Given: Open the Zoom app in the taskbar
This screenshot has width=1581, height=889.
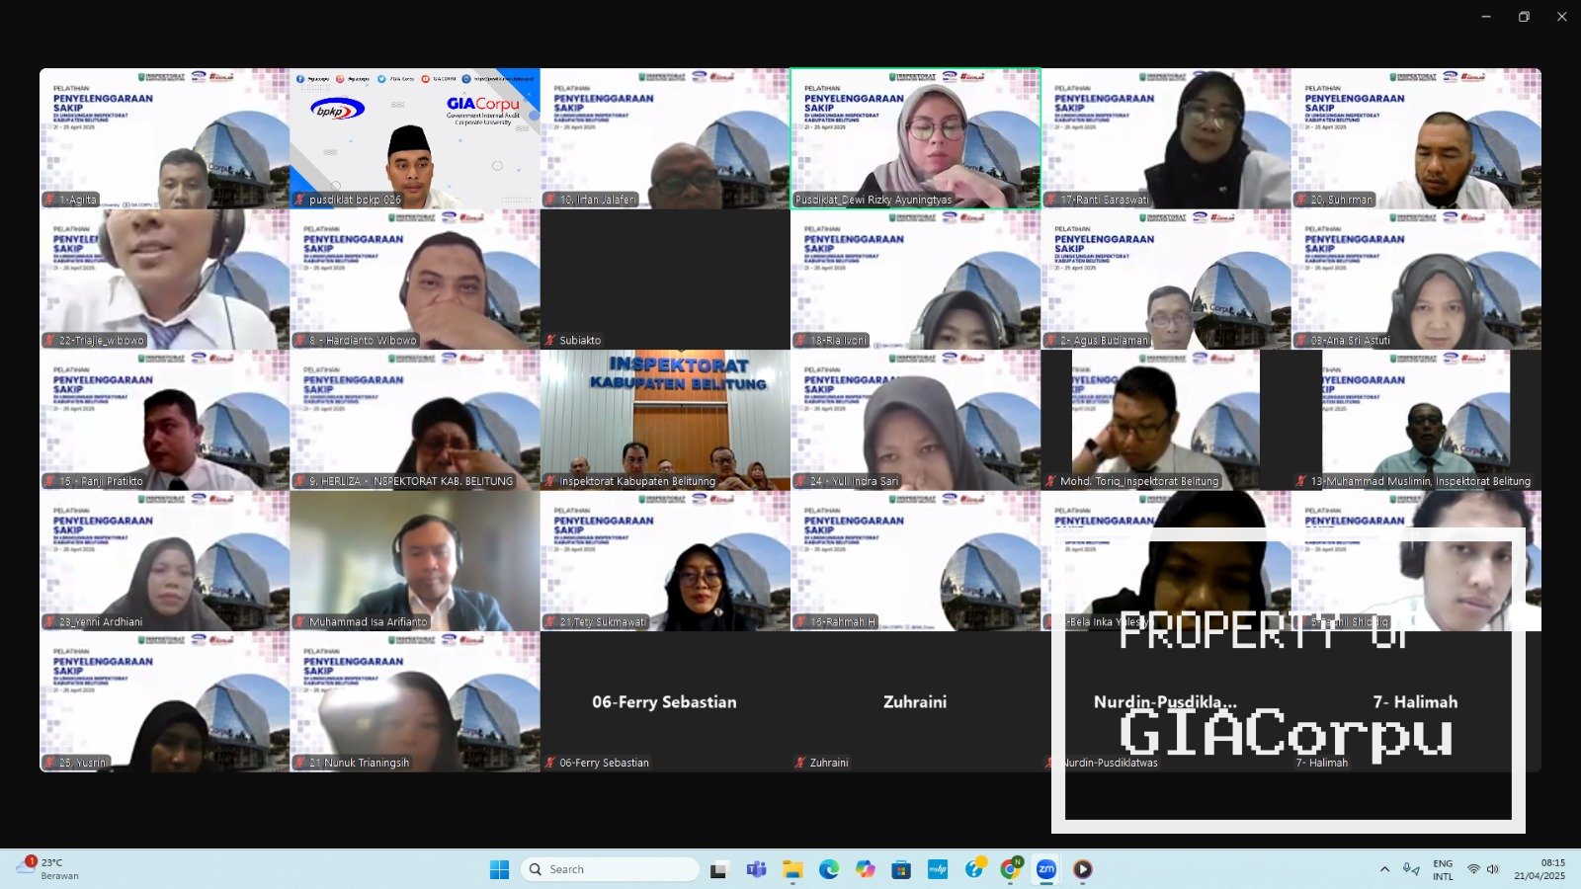Looking at the screenshot, I should [x=1045, y=869].
